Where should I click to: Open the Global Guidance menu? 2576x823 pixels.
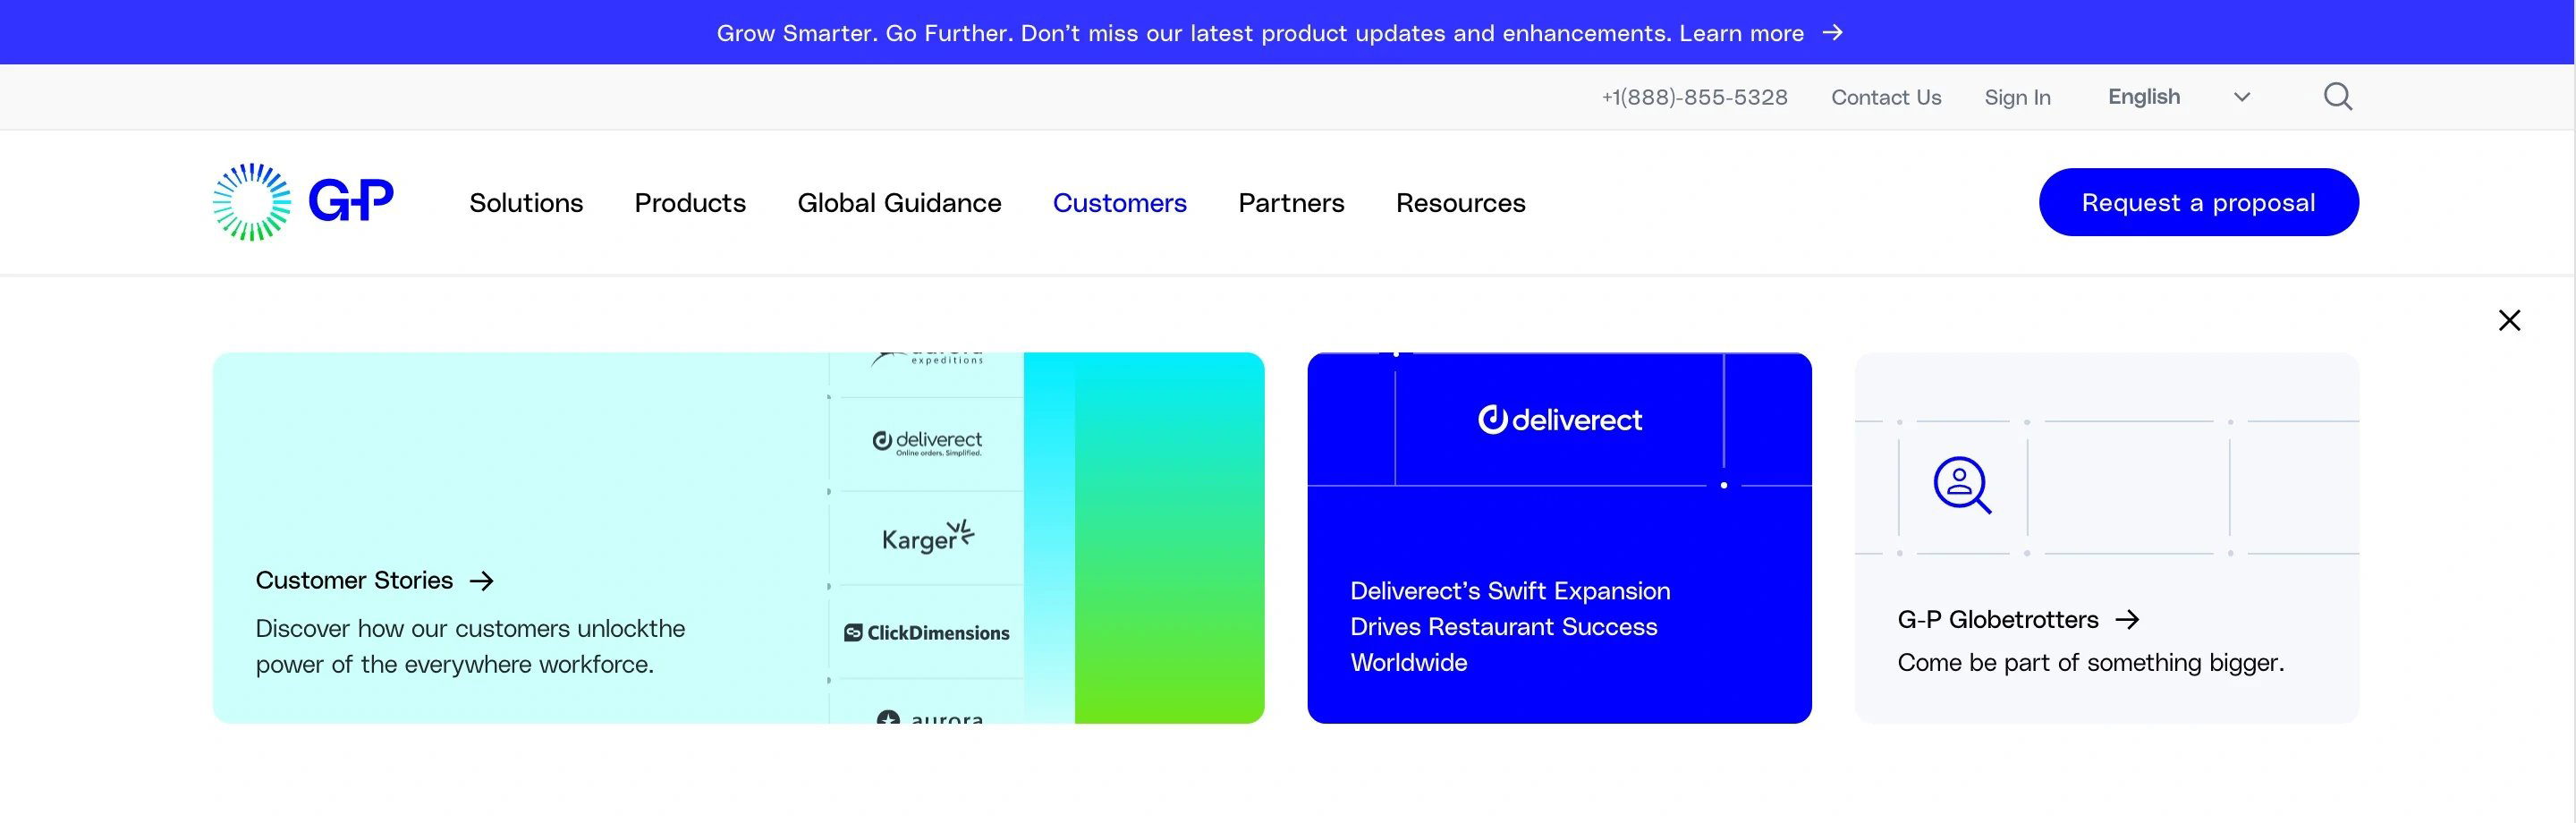tap(899, 203)
